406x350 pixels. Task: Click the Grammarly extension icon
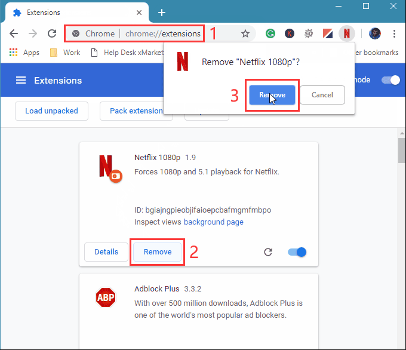[x=270, y=33]
